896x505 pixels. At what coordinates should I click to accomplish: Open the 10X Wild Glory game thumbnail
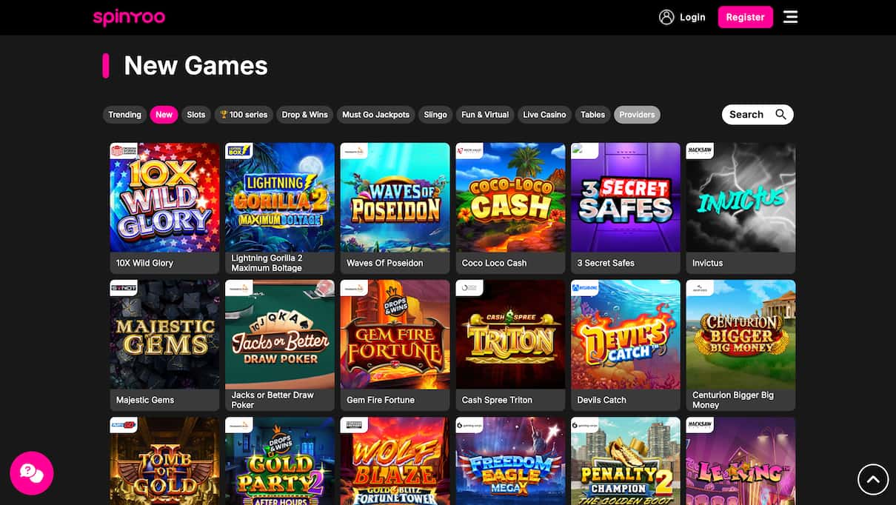[164, 198]
